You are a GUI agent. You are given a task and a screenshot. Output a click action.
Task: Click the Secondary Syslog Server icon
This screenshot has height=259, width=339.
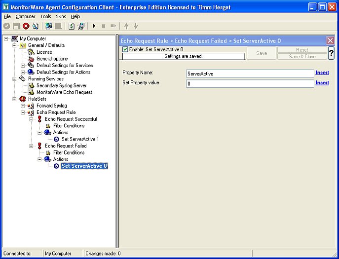tap(31, 86)
